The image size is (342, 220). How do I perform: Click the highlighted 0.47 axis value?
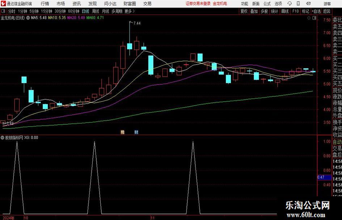(324, 177)
